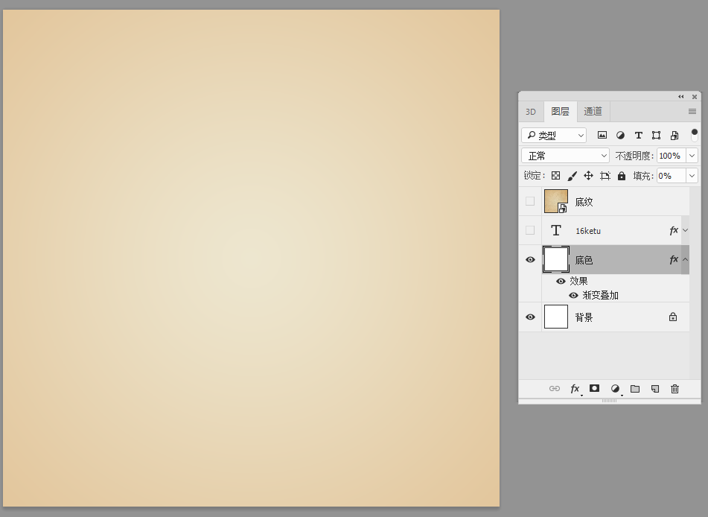Click the panel bottom resize grip

[x=609, y=400]
